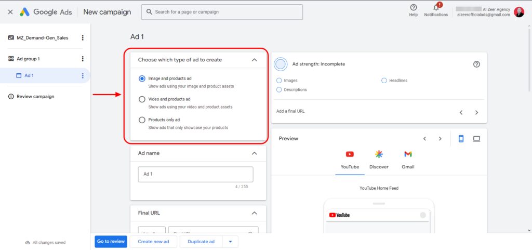Open the Duplicate ad dropdown arrow
Image resolution: width=532 pixels, height=250 pixels.
coord(230,242)
